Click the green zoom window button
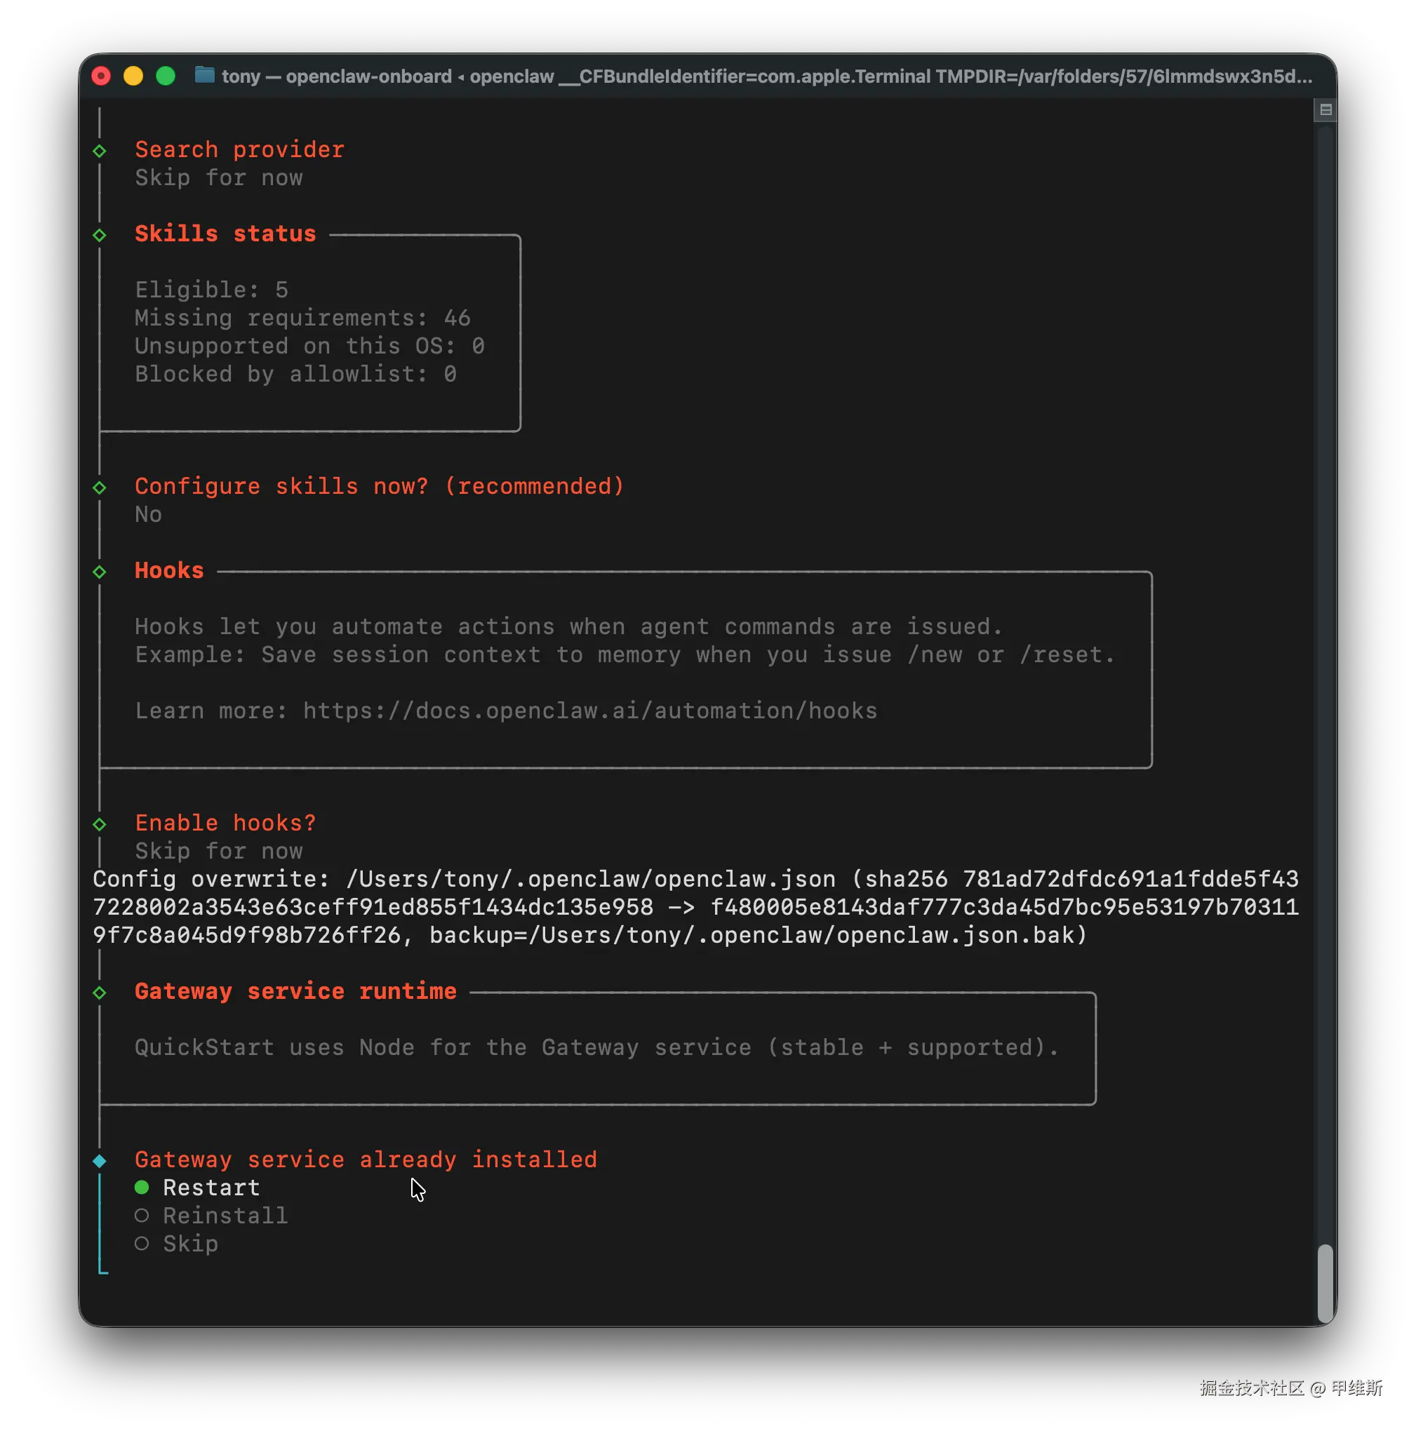The width and height of the screenshot is (1416, 1431). (166, 76)
